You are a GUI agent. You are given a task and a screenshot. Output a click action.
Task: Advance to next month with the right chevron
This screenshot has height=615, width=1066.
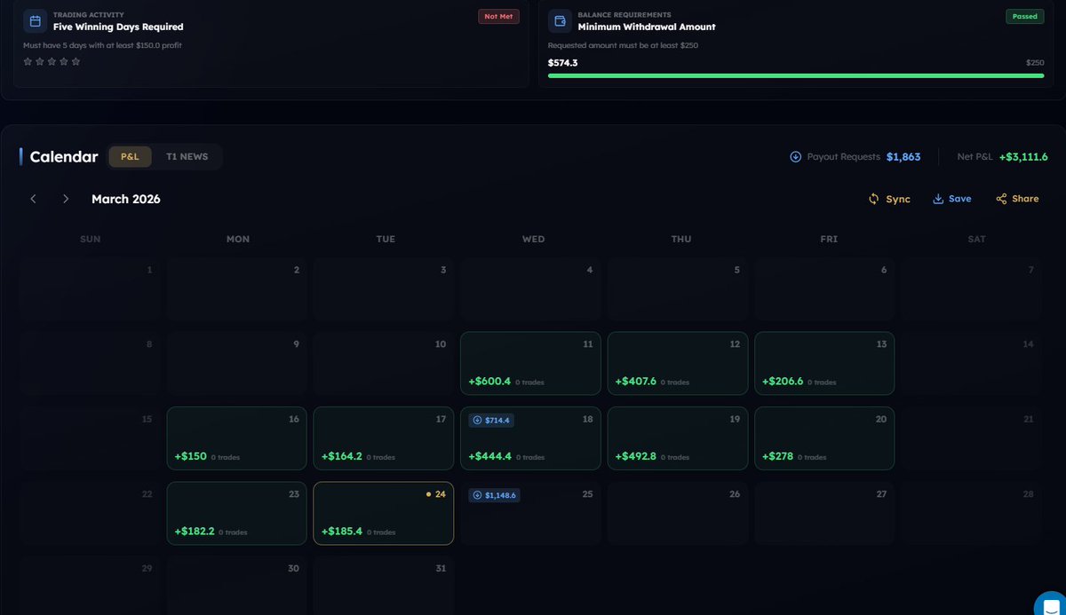66,199
